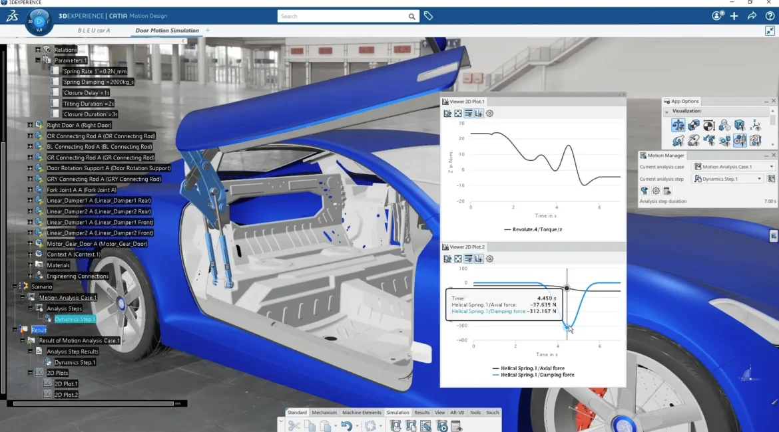Click the Search input field
The image size is (779, 432).
[x=343, y=17]
